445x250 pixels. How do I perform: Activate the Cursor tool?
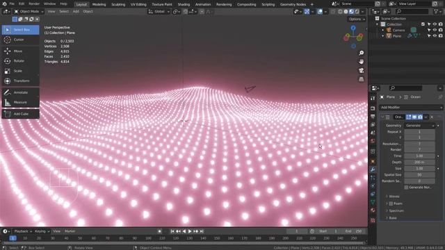pos(20,40)
